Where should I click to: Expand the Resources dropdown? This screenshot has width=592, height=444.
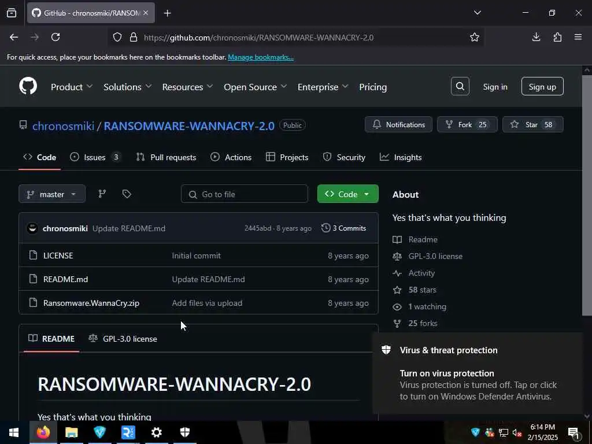[188, 87]
